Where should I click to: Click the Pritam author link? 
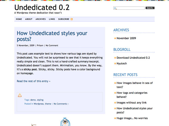[x=40, y=45]
